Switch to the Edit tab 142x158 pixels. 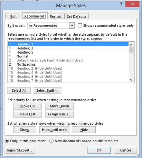[x=13, y=16]
